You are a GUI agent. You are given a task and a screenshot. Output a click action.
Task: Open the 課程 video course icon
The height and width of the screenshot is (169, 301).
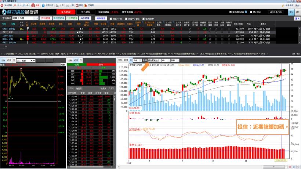point(77,5)
